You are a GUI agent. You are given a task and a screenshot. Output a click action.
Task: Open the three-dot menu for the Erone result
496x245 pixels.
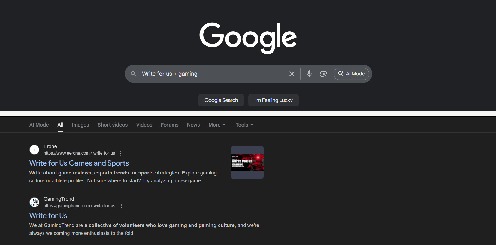pos(121,153)
